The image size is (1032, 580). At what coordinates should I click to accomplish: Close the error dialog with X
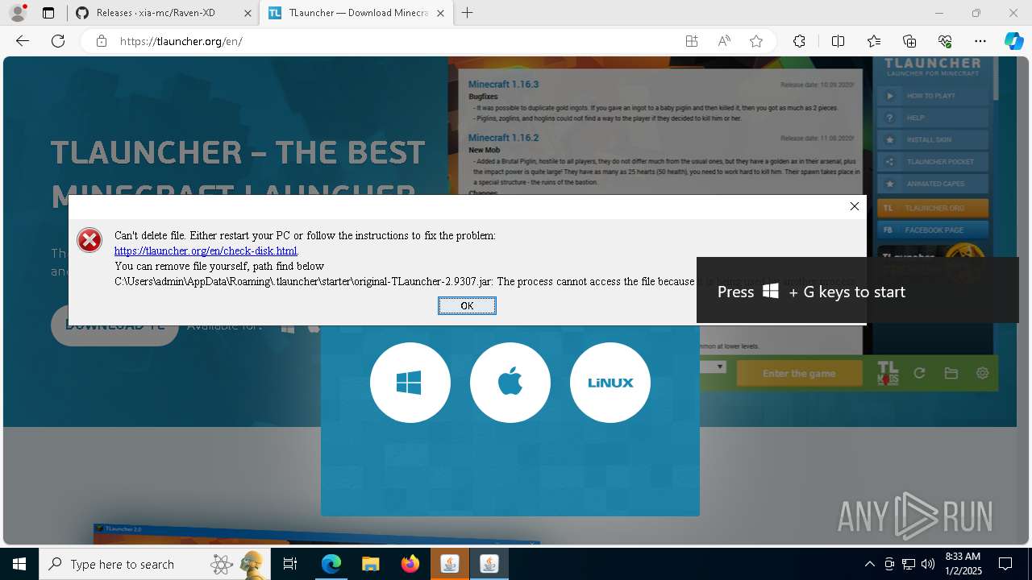(854, 206)
